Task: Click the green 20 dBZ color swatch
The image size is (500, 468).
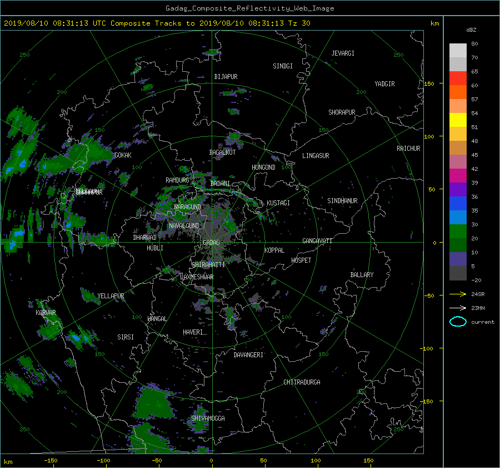Action: (458, 231)
